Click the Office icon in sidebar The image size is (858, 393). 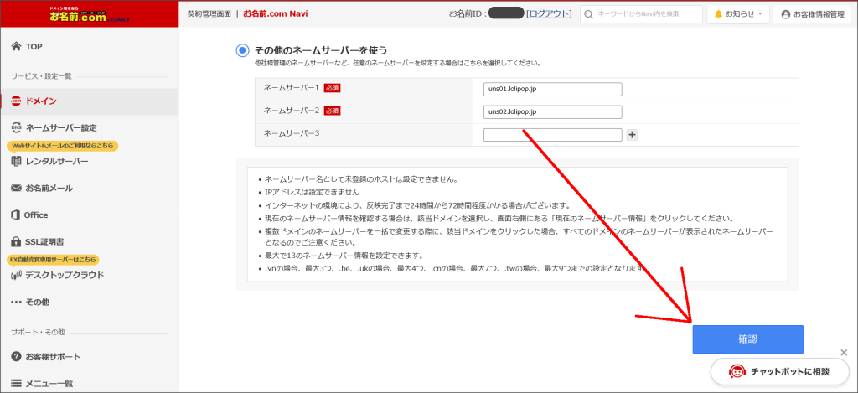pyautogui.click(x=17, y=215)
